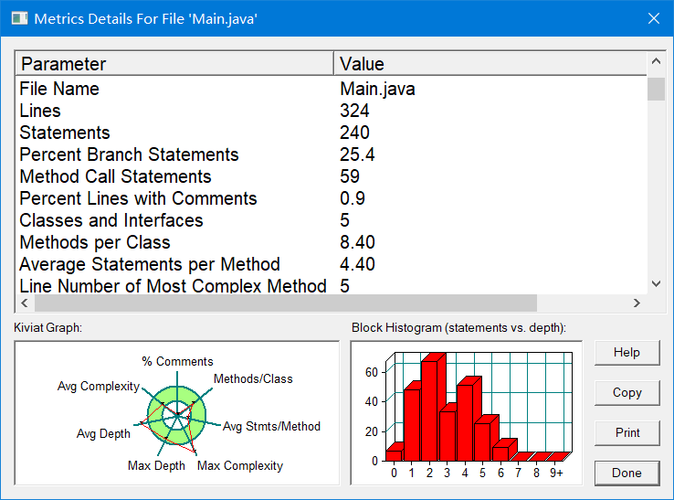Click the value Main.java

[x=377, y=89]
